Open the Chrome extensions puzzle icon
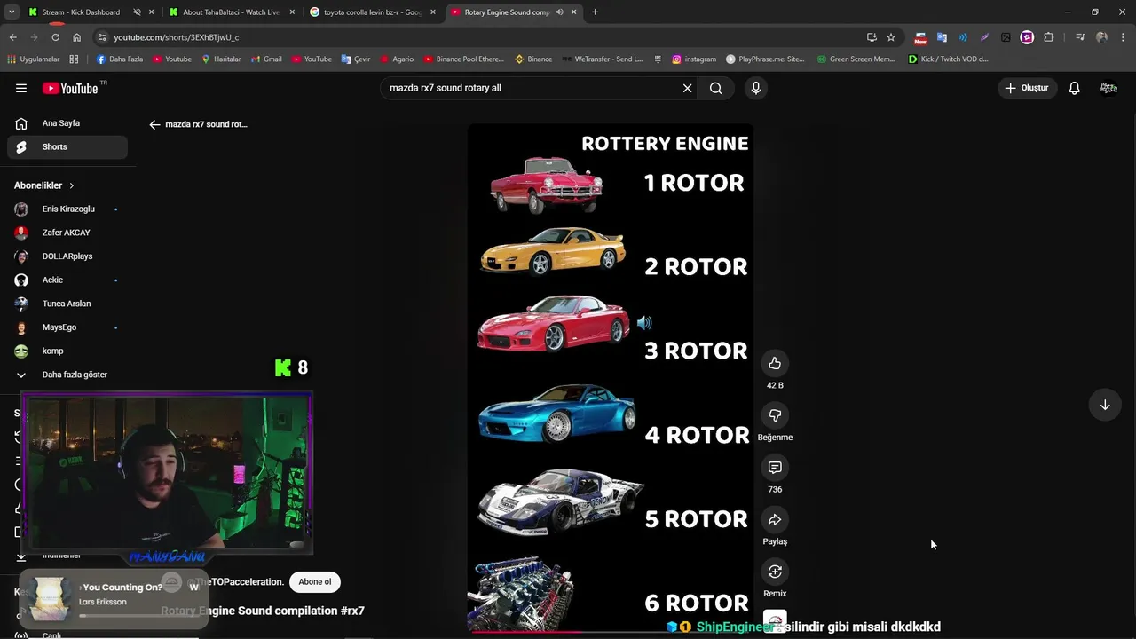 (1049, 37)
